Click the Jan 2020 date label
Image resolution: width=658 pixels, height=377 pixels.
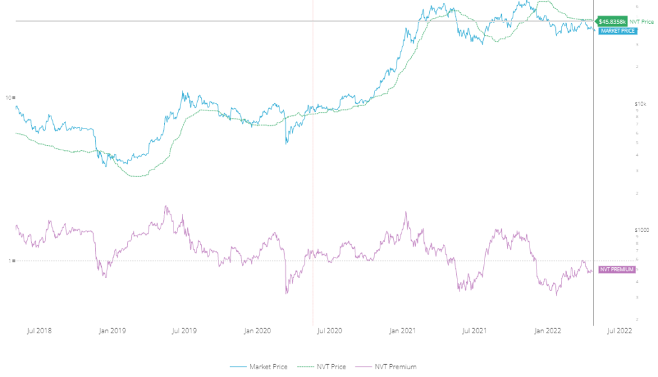pos(257,331)
